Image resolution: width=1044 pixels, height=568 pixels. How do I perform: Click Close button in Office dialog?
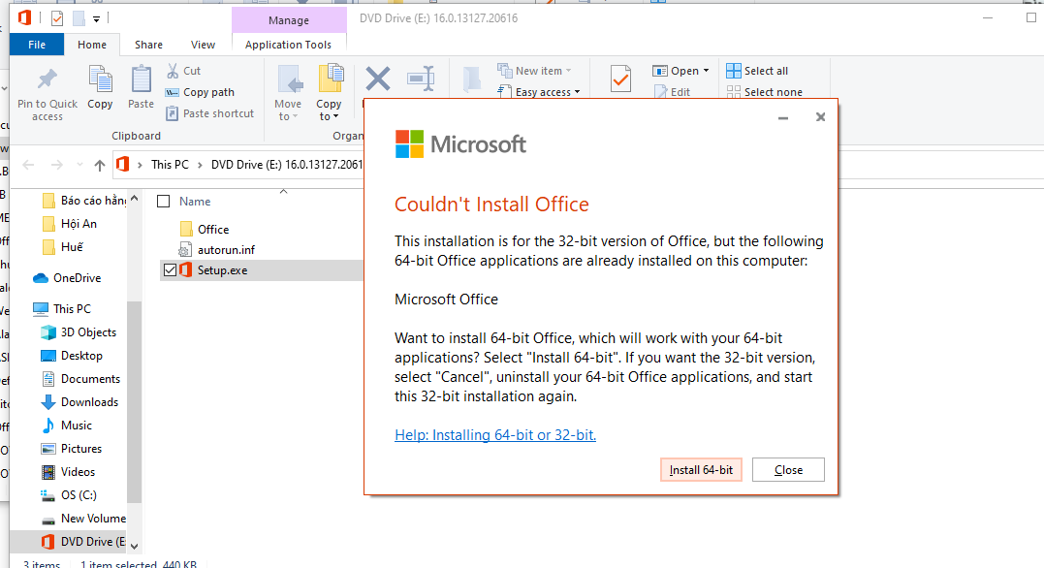click(788, 469)
